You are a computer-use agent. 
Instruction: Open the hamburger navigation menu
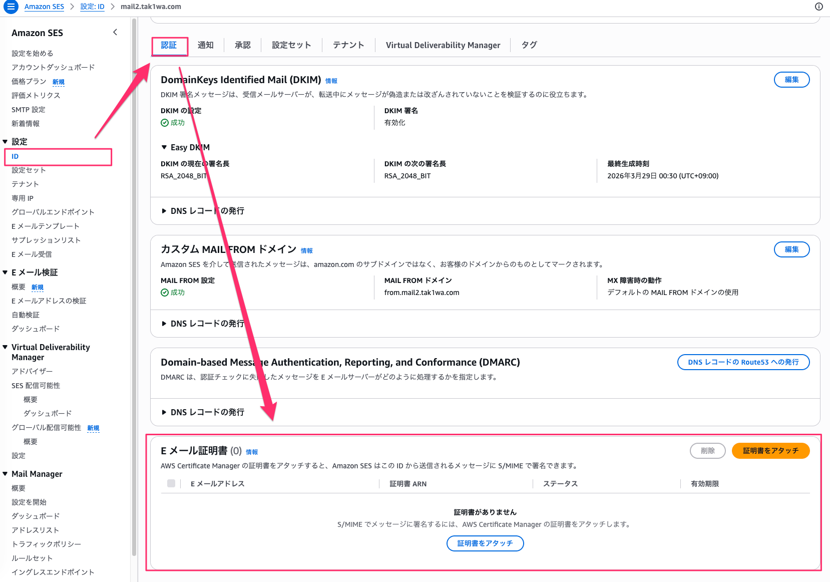tap(11, 7)
